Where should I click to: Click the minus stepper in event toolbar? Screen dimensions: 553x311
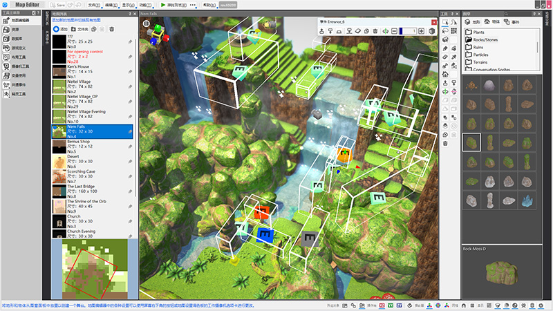394,31
